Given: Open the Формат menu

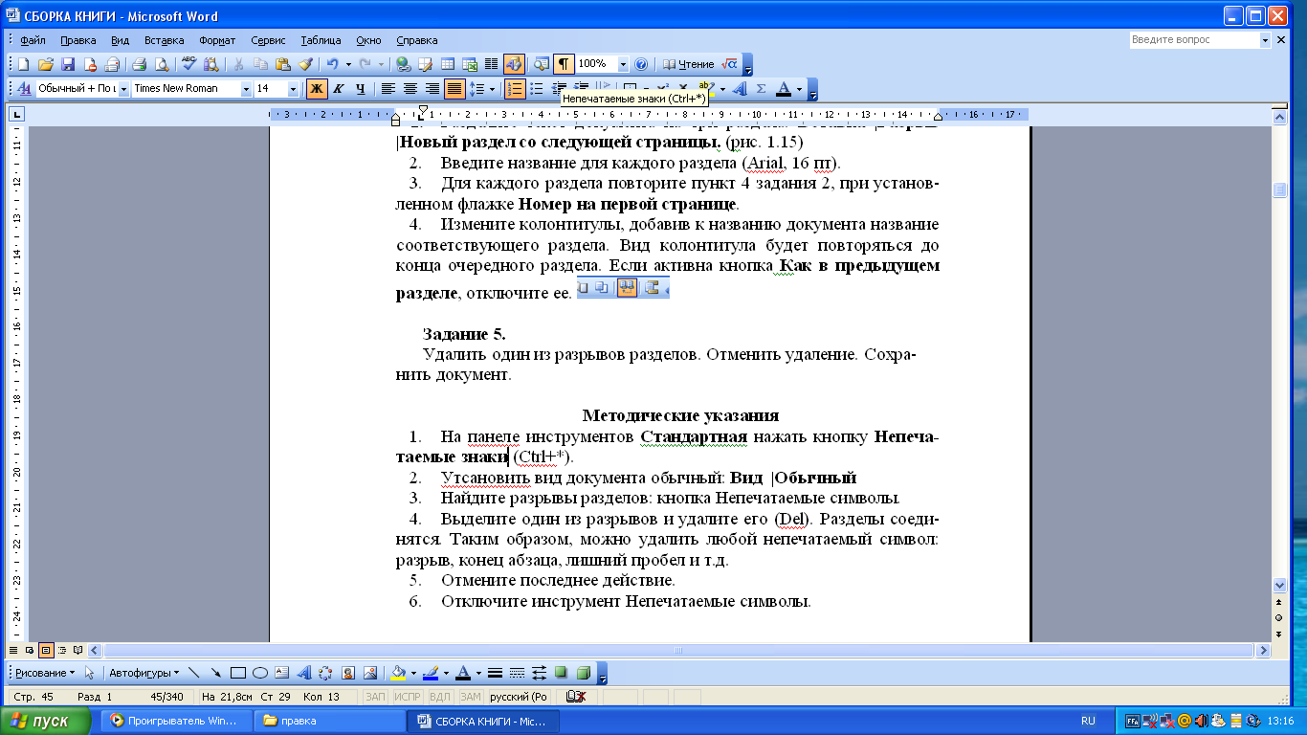Looking at the screenshot, I should pos(217,40).
